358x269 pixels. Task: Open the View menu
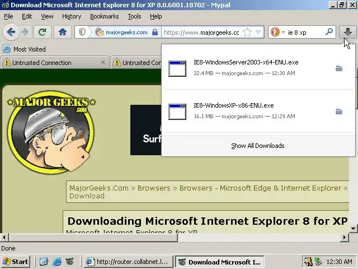tap(47, 16)
